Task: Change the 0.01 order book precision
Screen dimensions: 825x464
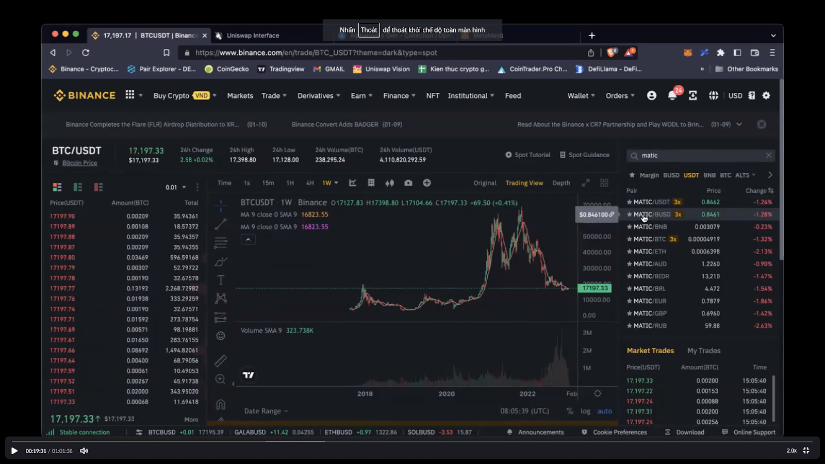Action: point(176,187)
